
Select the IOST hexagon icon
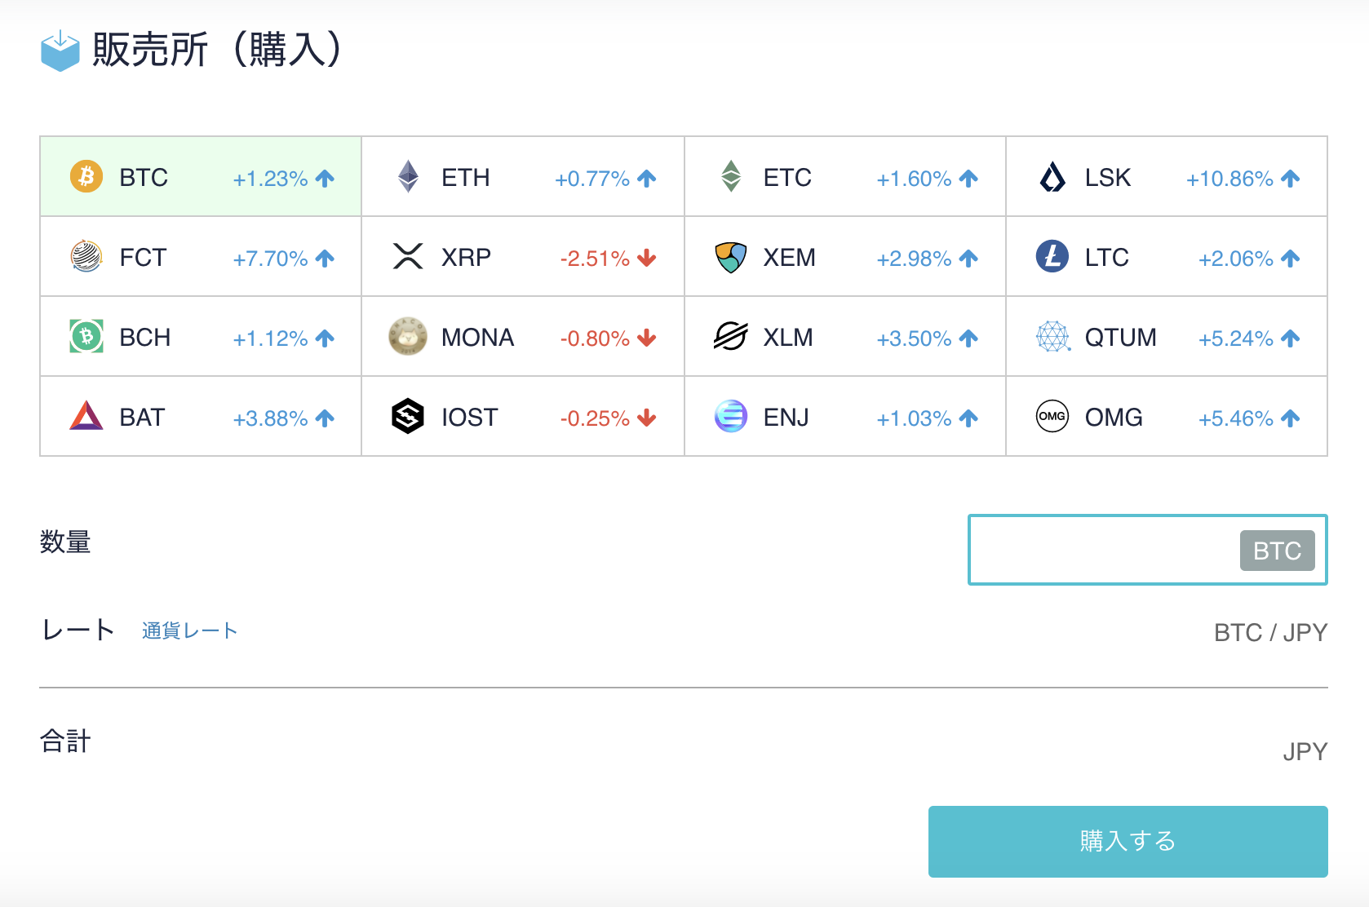[x=408, y=416]
